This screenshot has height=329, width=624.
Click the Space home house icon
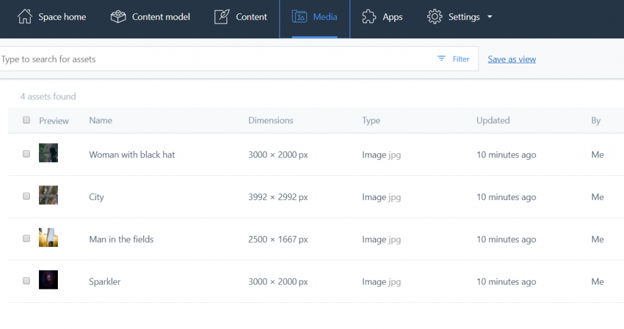coord(25,17)
